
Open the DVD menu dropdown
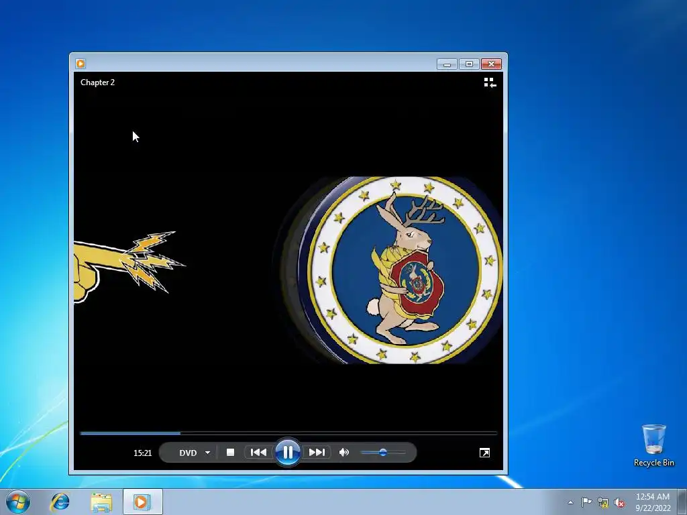coord(208,453)
